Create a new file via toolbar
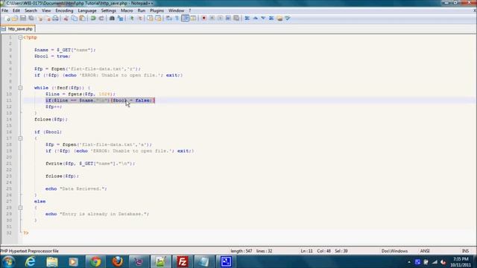Image resolution: width=477 pixels, height=268 pixels. (7, 18)
